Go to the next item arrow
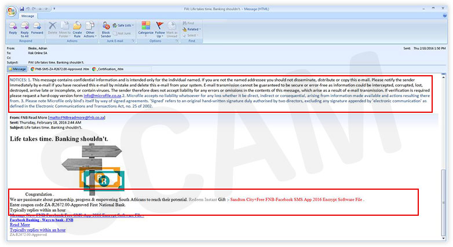The image size is (453, 247). (46, 9)
